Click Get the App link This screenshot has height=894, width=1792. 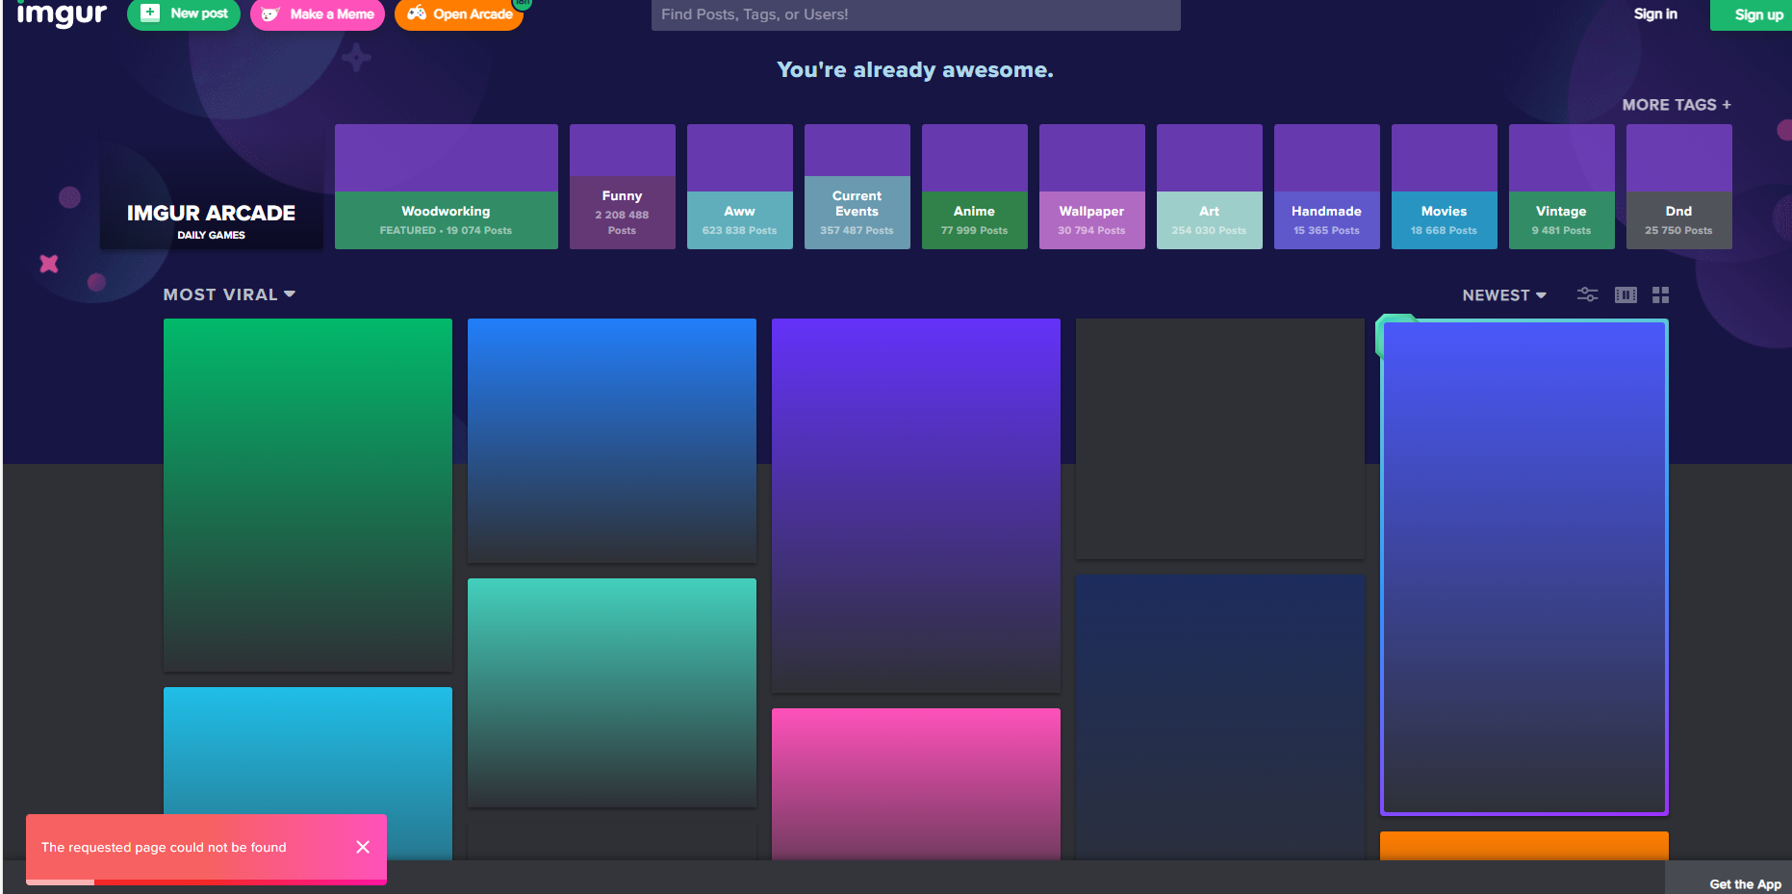[x=1744, y=883]
